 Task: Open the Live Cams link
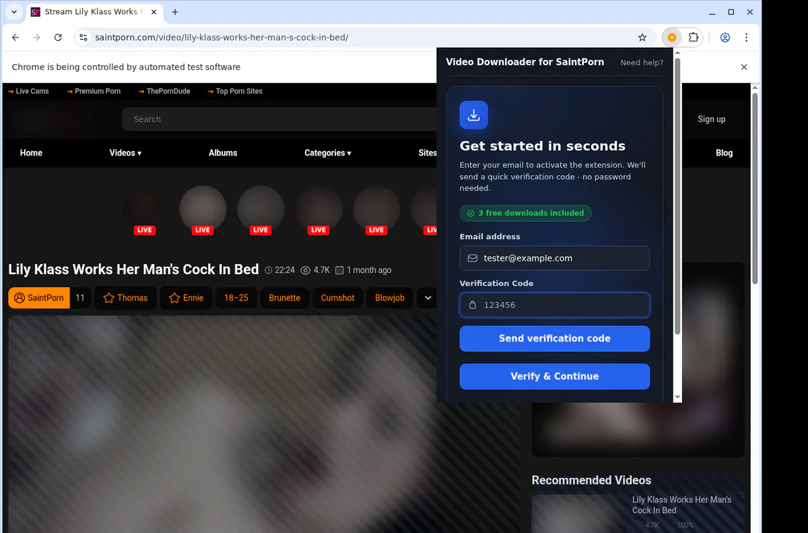tap(28, 91)
